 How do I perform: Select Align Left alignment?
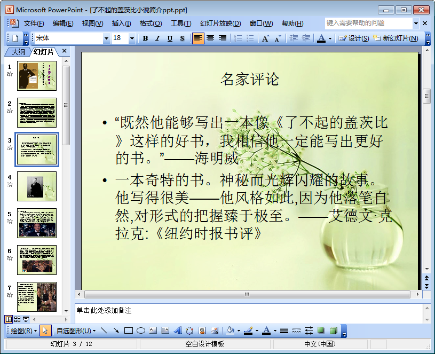[x=198, y=38]
